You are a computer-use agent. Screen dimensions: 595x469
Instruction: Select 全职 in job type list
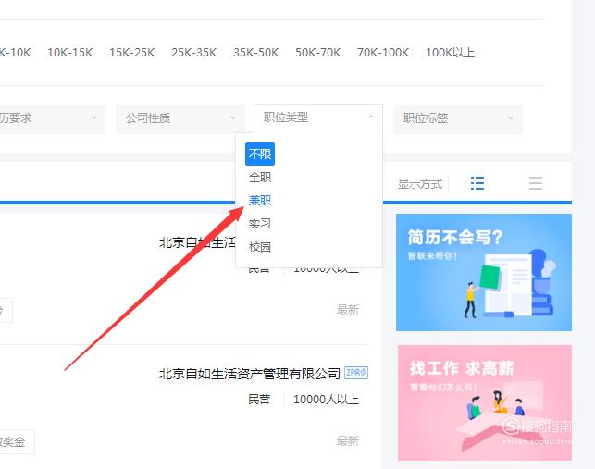coord(260,178)
